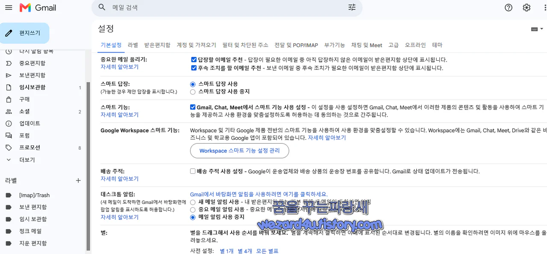The height and width of the screenshot is (254, 547).
Task: Select 새 메일 알림 사용 radio button
Action: pos(193,202)
